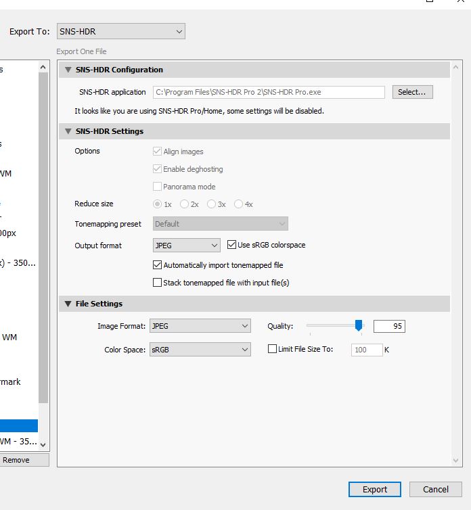Image resolution: width=471 pixels, height=510 pixels.
Task: Click the settings panel scroll up arrow
Action: [455, 68]
